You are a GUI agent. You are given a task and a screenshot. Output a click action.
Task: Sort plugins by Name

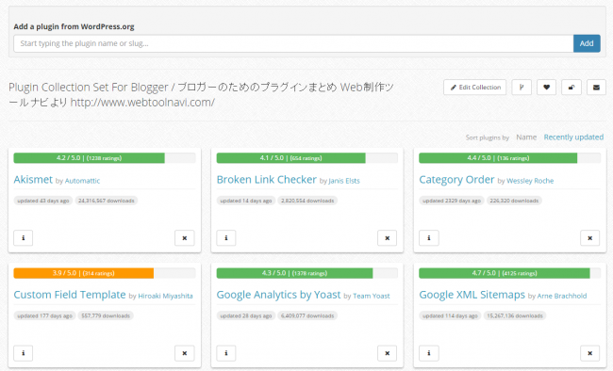pos(526,137)
